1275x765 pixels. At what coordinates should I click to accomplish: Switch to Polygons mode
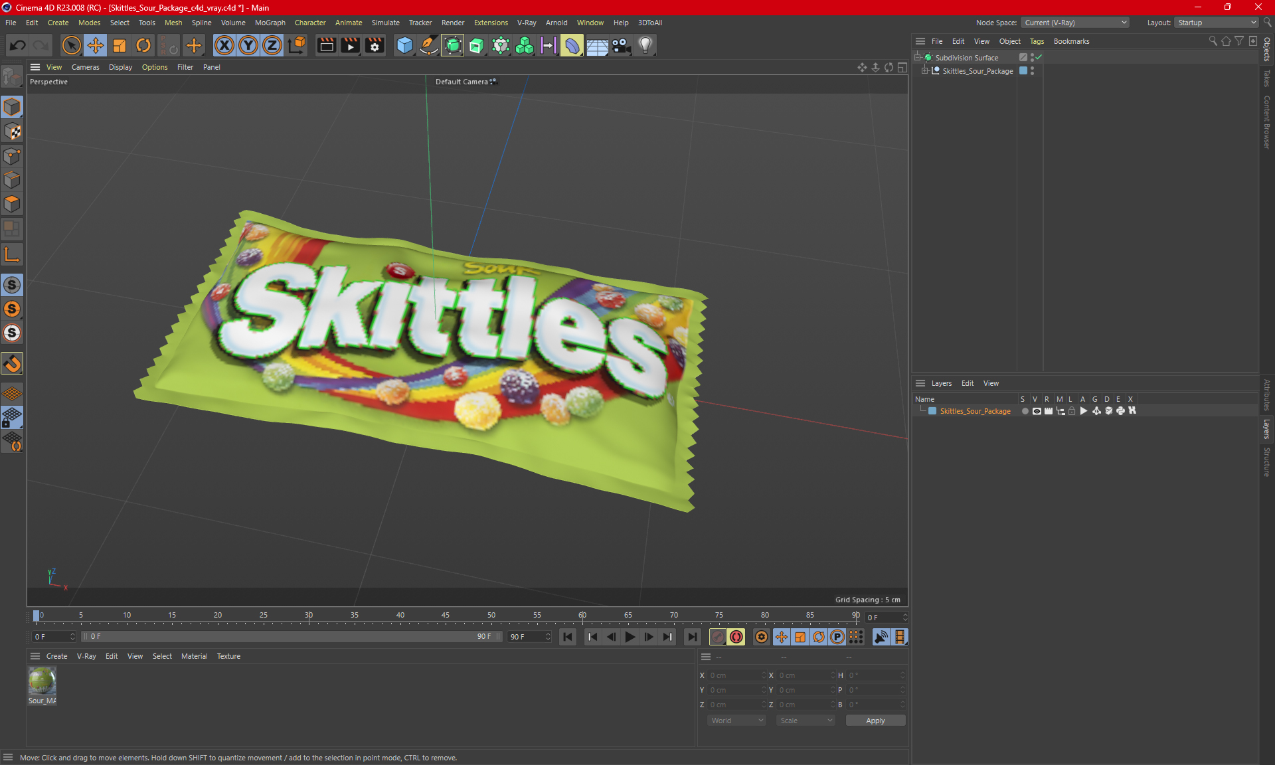[x=12, y=204]
